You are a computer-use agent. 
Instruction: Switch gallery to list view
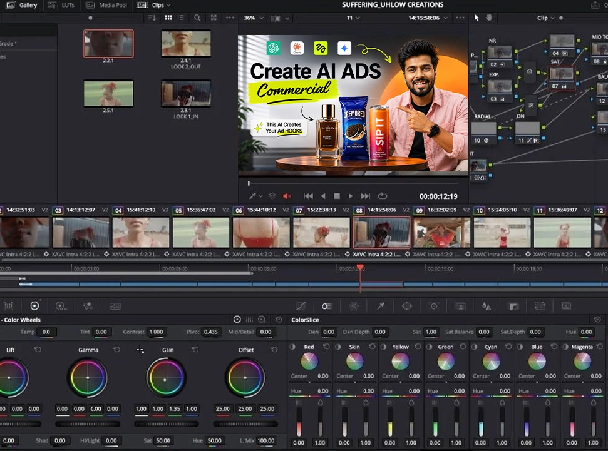[181, 18]
